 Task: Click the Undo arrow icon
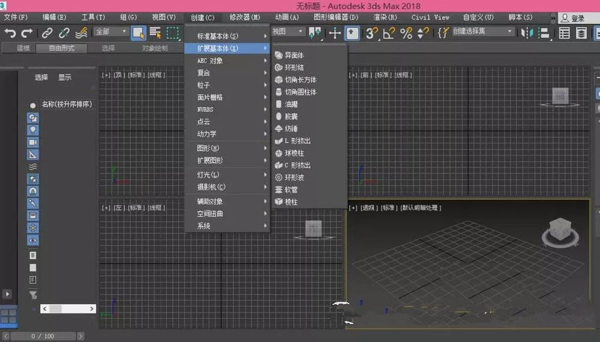10,33
